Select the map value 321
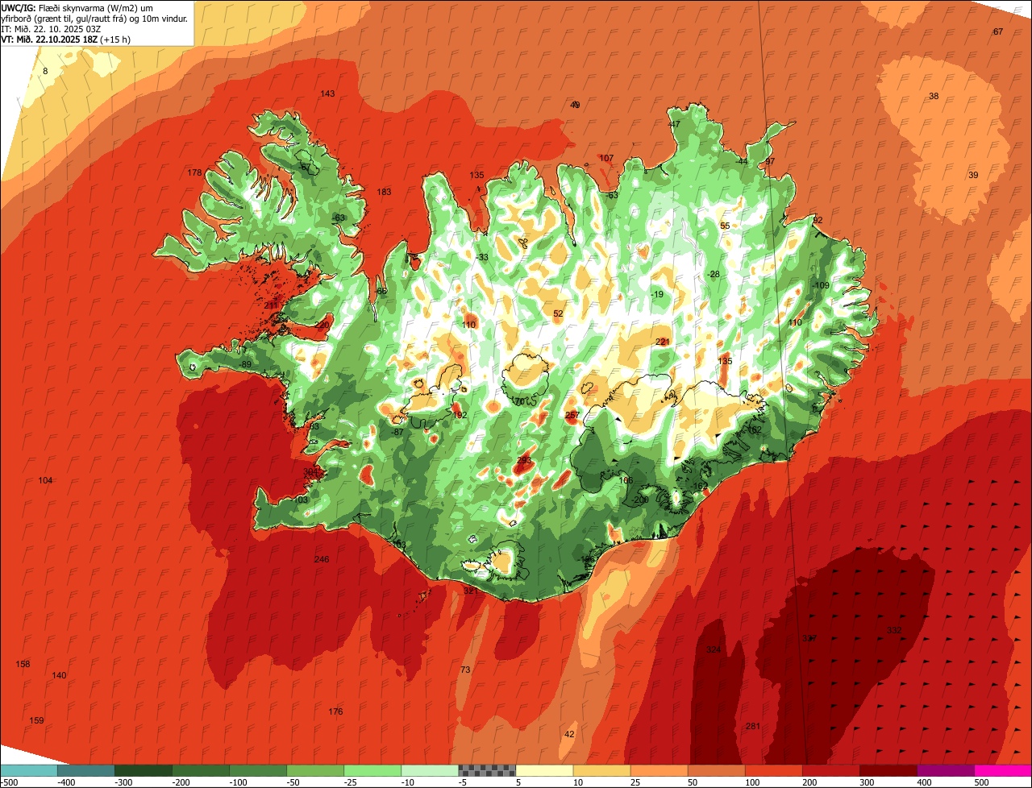 (x=471, y=591)
